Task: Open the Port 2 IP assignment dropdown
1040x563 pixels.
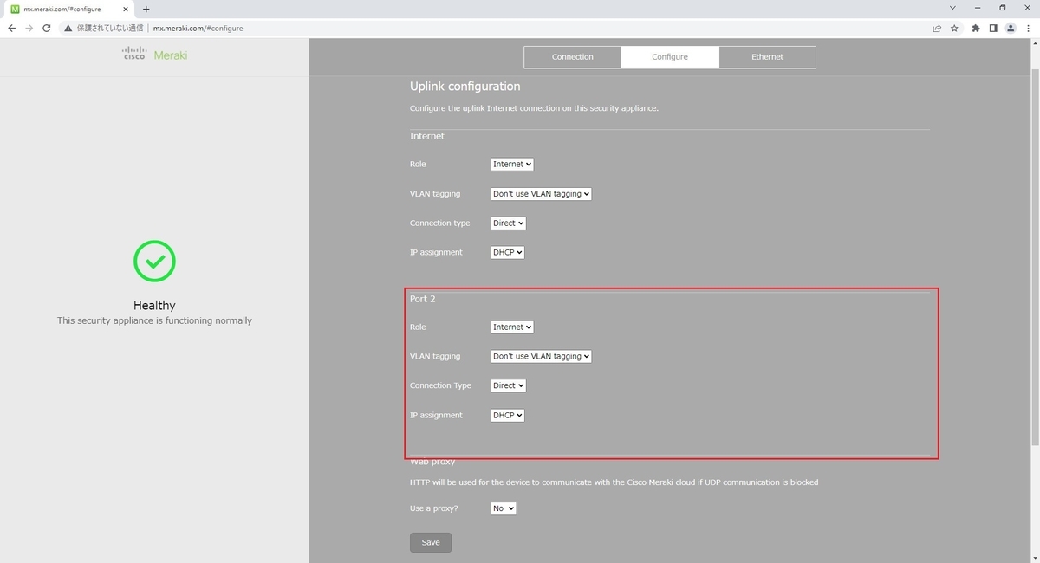Action: (507, 415)
